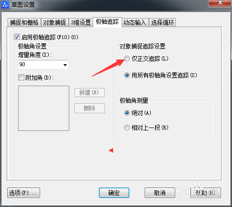232x207 pixels.
Task: Enable the 附加角 checkbox
Action: pos(21,78)
